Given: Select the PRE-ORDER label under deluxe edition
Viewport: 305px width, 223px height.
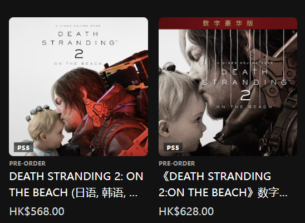Looking at the screenshot, I should [177, 163].
